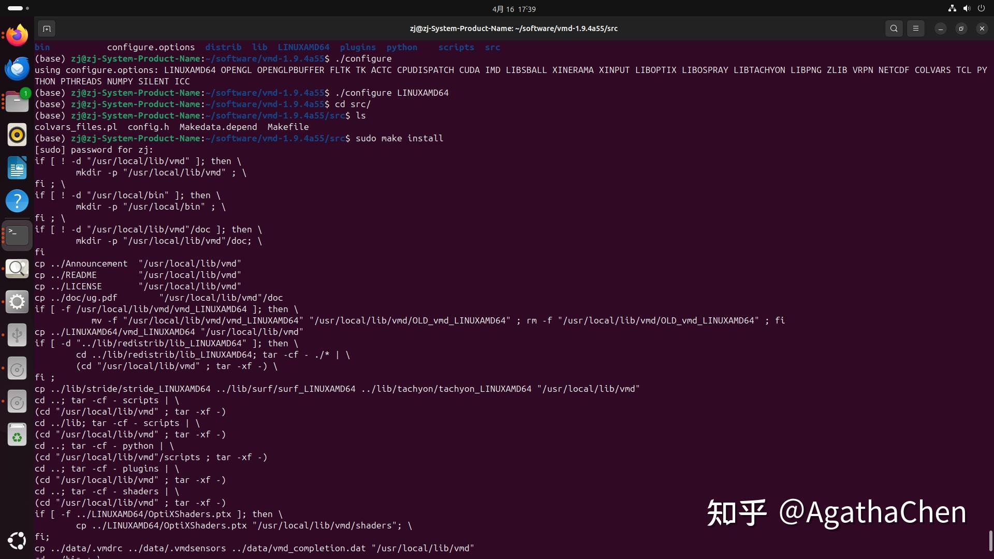Click the 'sudo make install' command text

(x=399, y=138)
